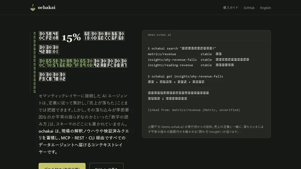Screen dimensions: 301x169
Task: Click the 15% headline number
Action: 71,37
